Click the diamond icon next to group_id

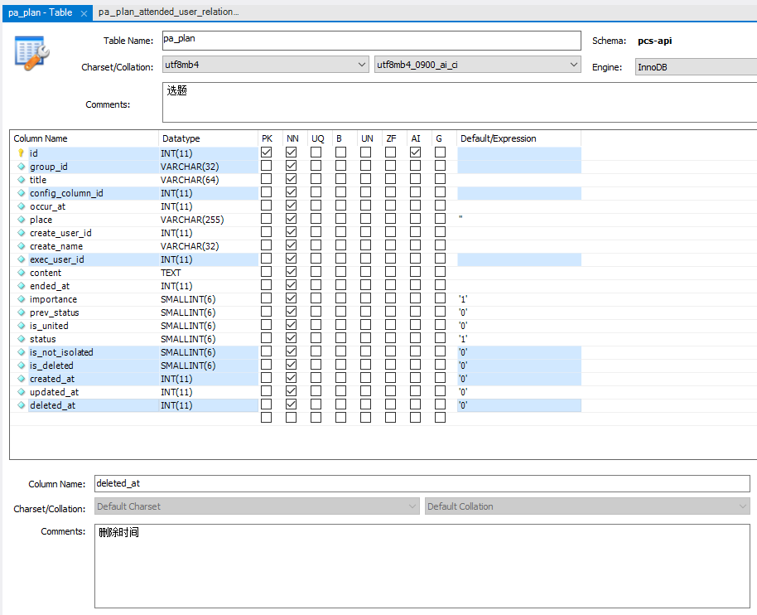point(22,167)
